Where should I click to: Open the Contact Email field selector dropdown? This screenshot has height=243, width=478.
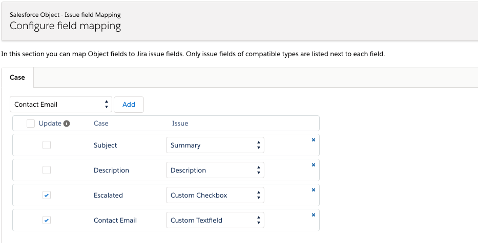pyautogui.click(x=61, y=104)
